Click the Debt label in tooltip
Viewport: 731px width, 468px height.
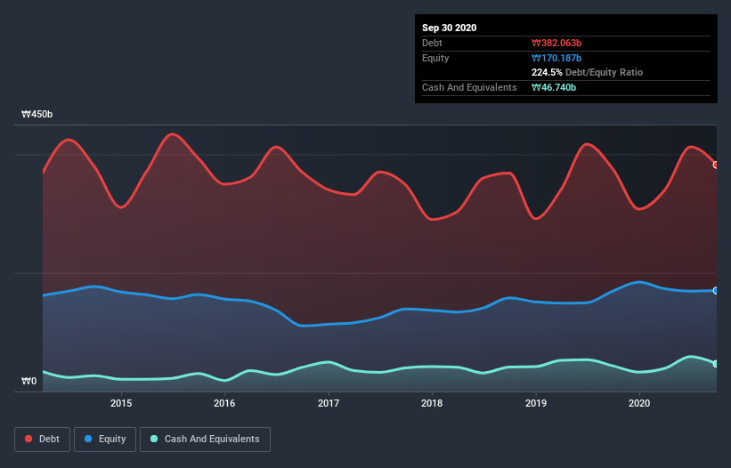(x=432, y=43)
